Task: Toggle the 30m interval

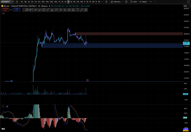Action: 51,2
